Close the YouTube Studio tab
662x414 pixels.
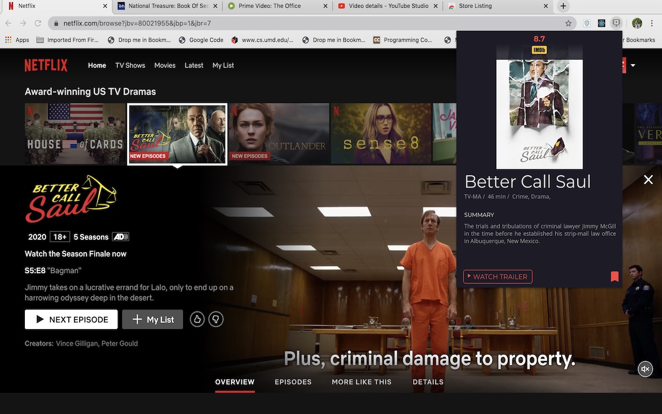coord(435,6)
